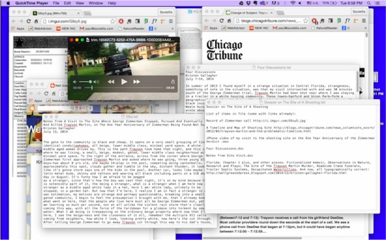386x240 pixels.
Task: Open the Apple menu
Action: click(8, 3)
